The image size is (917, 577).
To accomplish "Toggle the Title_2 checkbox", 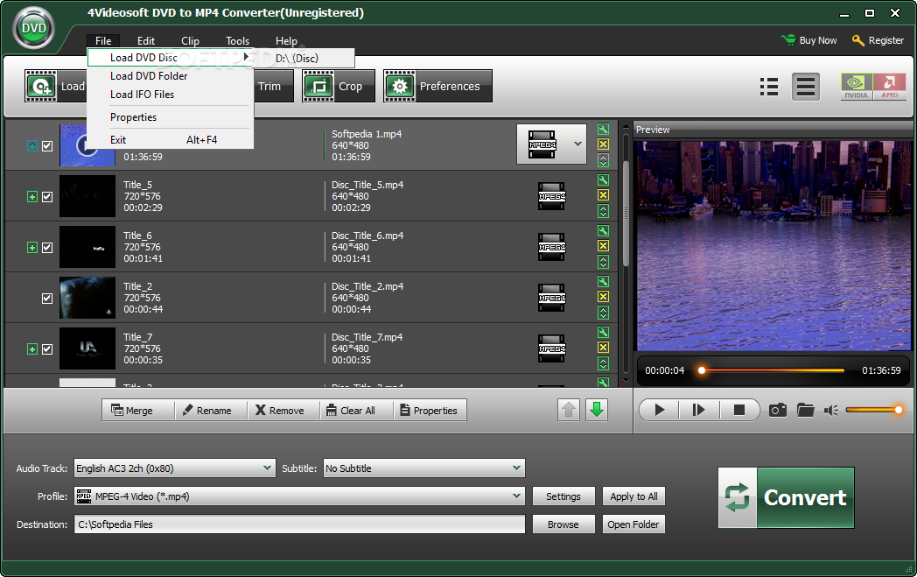I will tap(47, 299).
